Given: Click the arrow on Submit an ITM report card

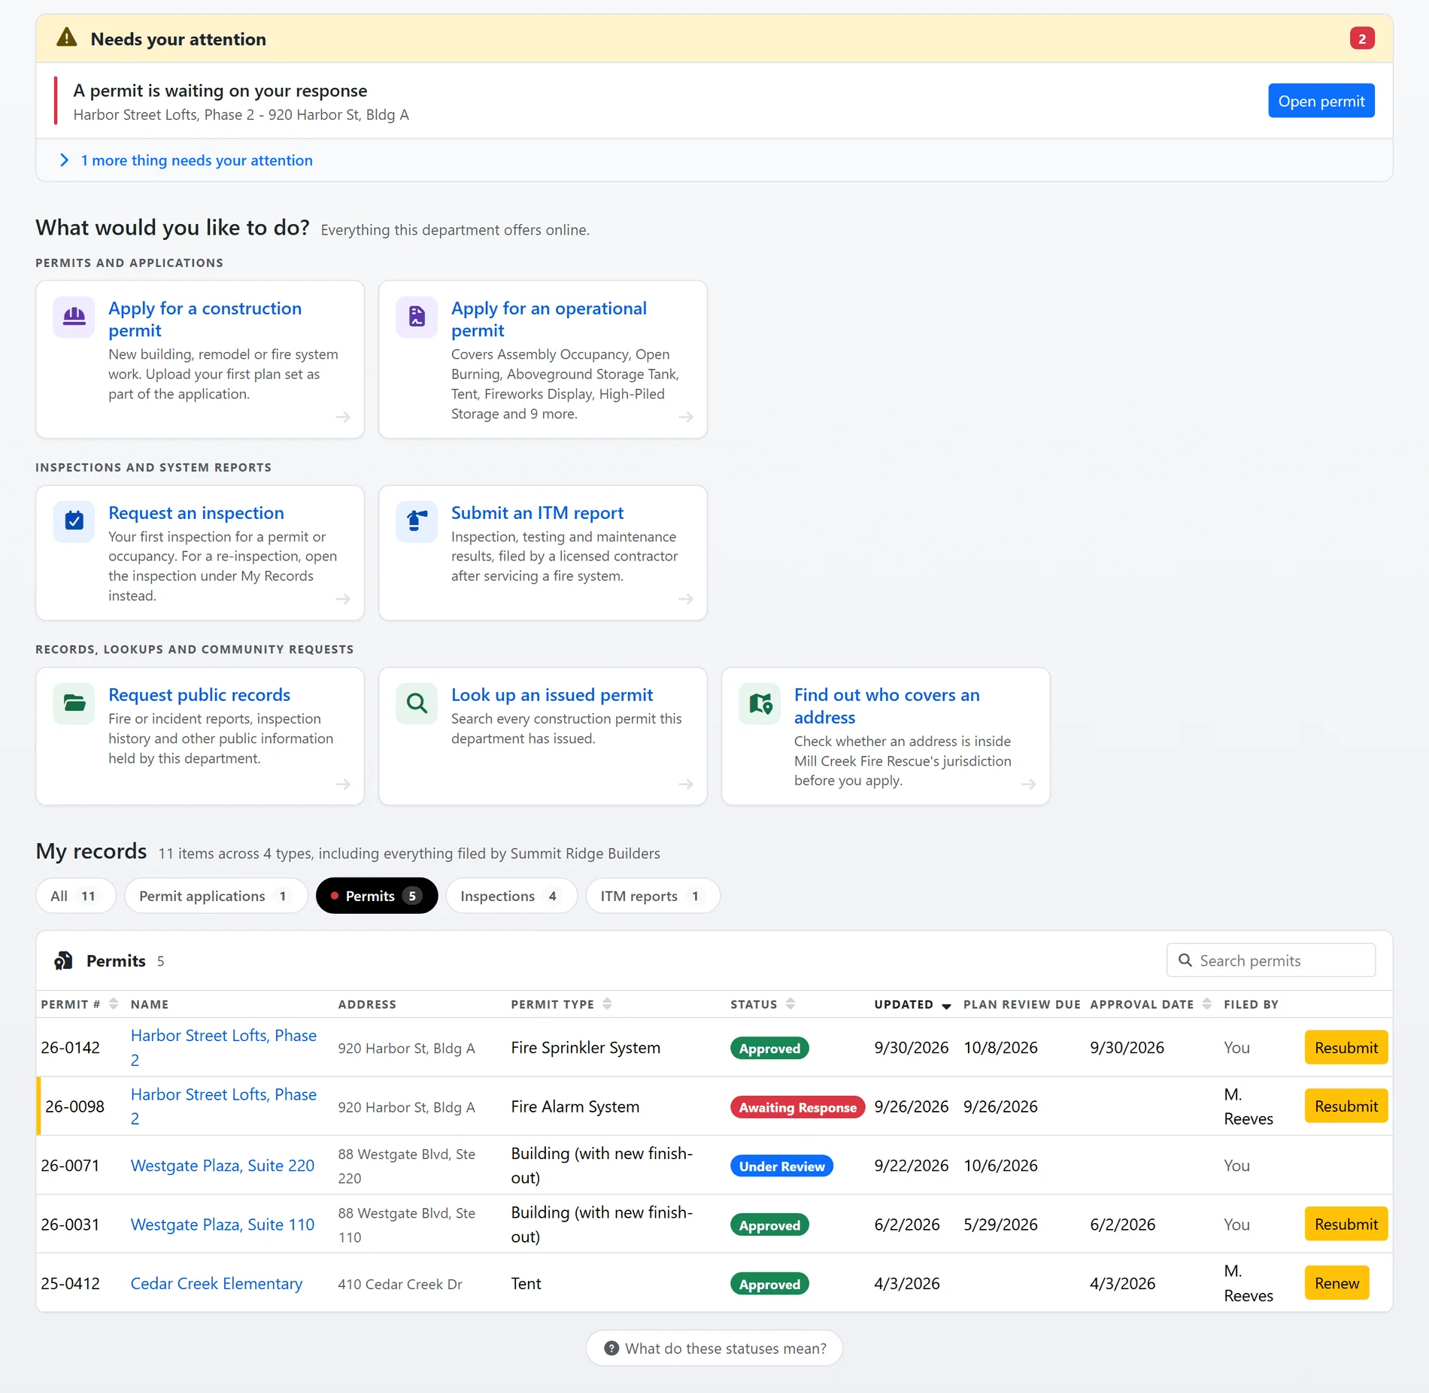Looking at the screenshot, I should point(686,599).
